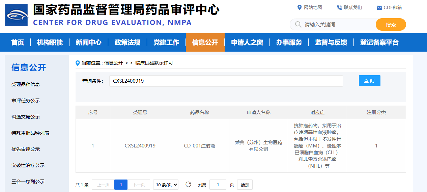
Task: Click the magnifier icon in search box
Action: (x=298, y=25)
